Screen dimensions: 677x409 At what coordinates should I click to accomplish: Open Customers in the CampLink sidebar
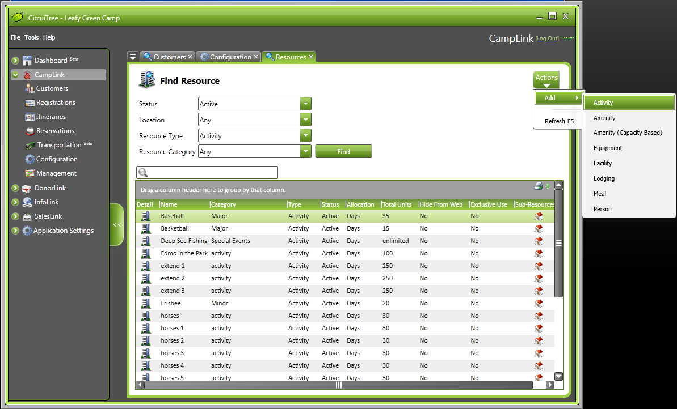(52, 88)
